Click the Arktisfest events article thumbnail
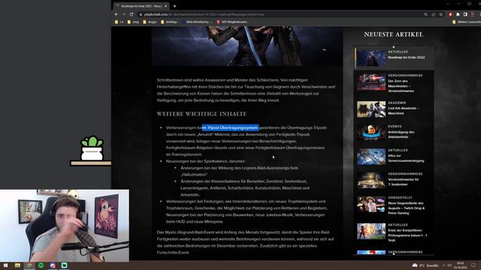481x270 pixels. pos(371,133)
